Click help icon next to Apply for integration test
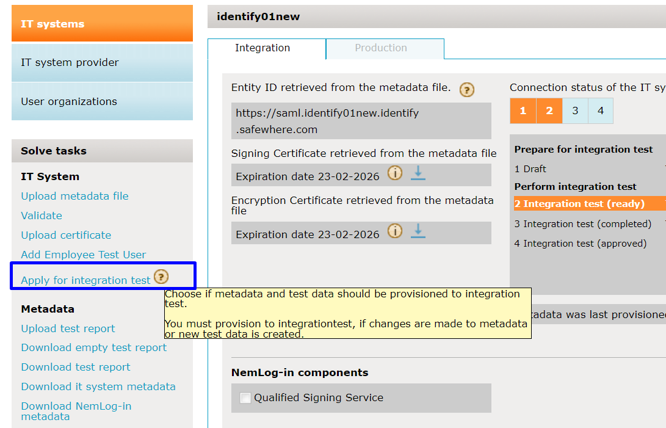 tap(161, 277)
